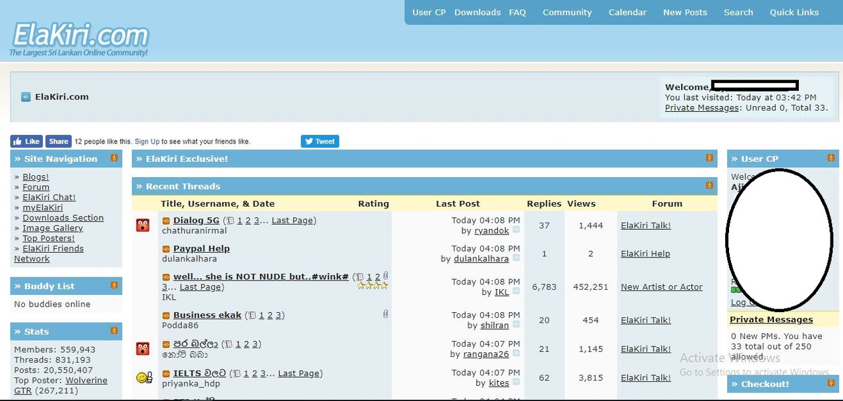
Task: Click Sign Up link in Facebook widget
Action: [x=147, y=142]
